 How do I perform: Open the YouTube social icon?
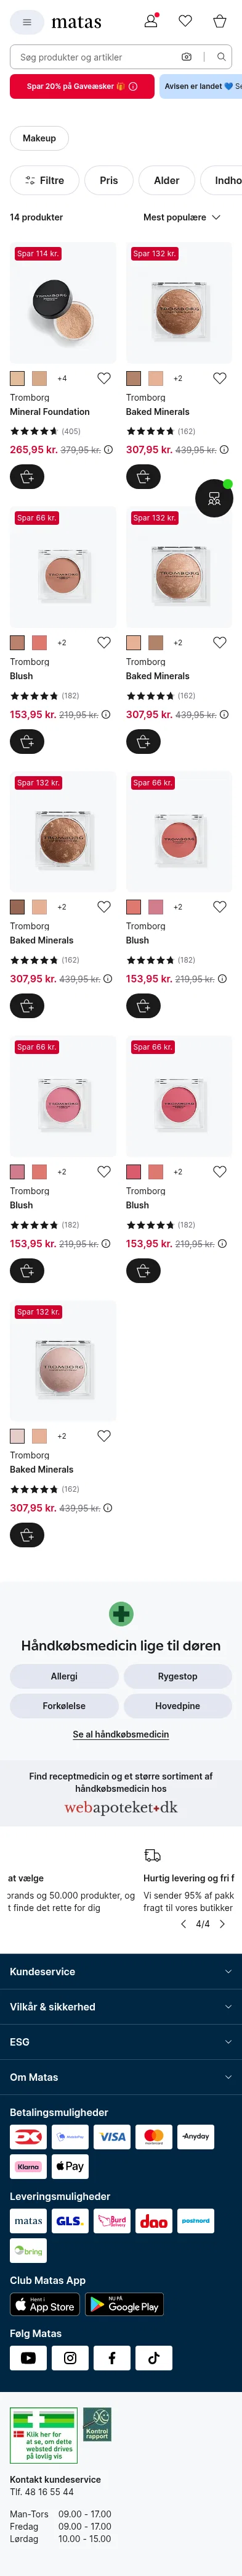28,2358
